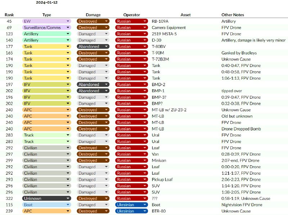Open Ukrainian operator dropdown in Boat row

click(x=131, y=205)
